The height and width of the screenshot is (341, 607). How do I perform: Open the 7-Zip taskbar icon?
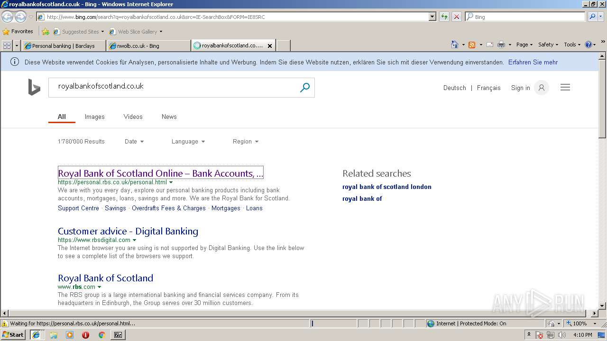click(118, 335)
